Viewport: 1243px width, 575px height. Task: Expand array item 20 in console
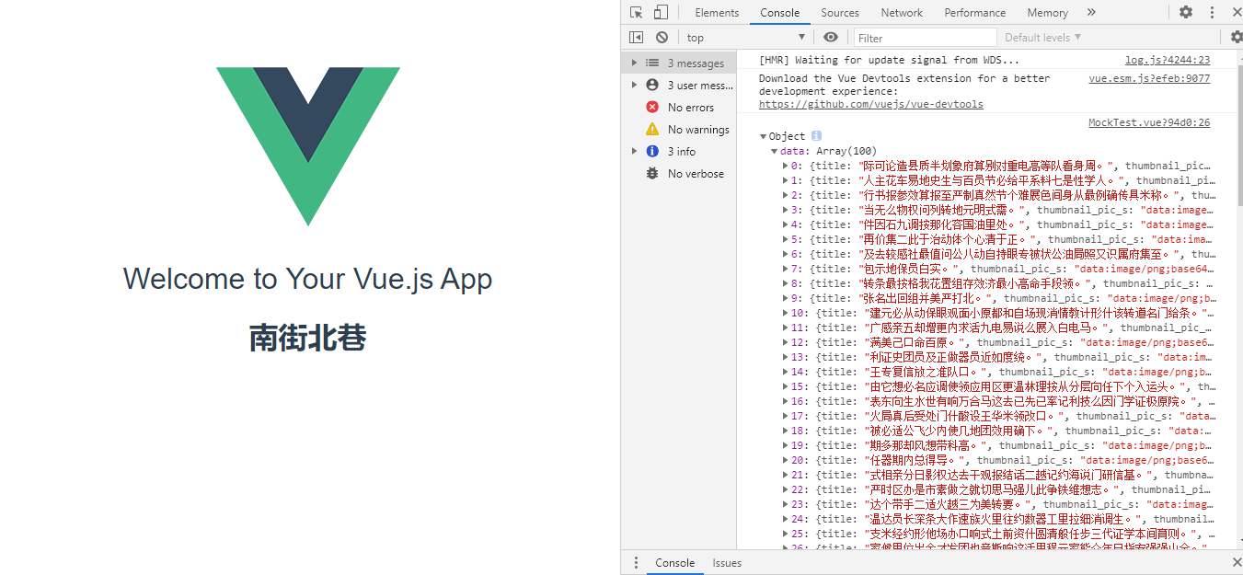click(x=785, y=460)
